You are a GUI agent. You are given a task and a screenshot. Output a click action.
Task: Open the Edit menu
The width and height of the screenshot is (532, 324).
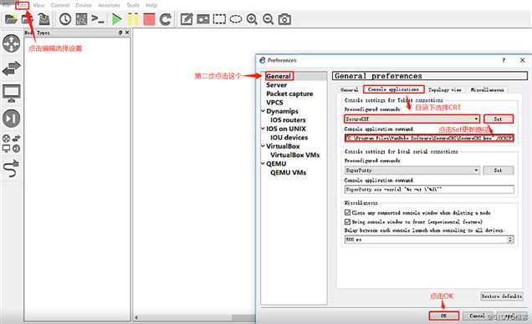click(x=23, y=5)
